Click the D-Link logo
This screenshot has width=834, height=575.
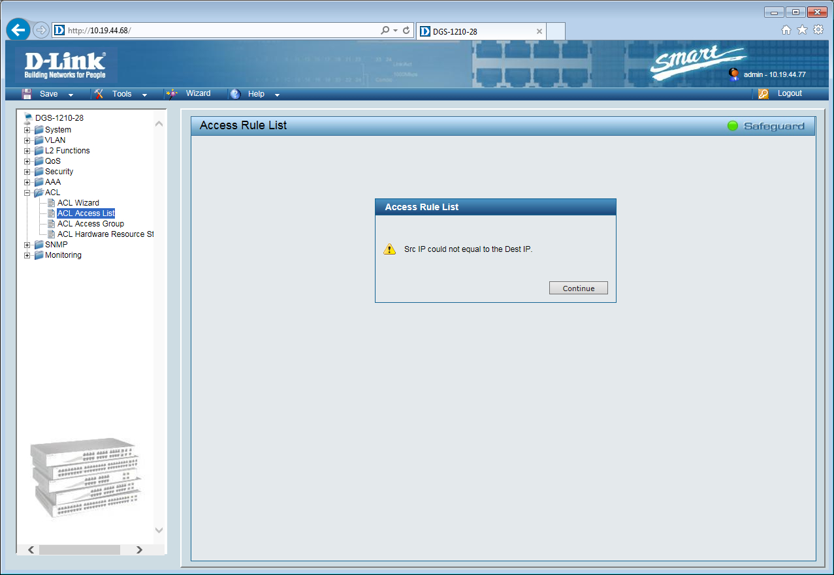point(65,65)
